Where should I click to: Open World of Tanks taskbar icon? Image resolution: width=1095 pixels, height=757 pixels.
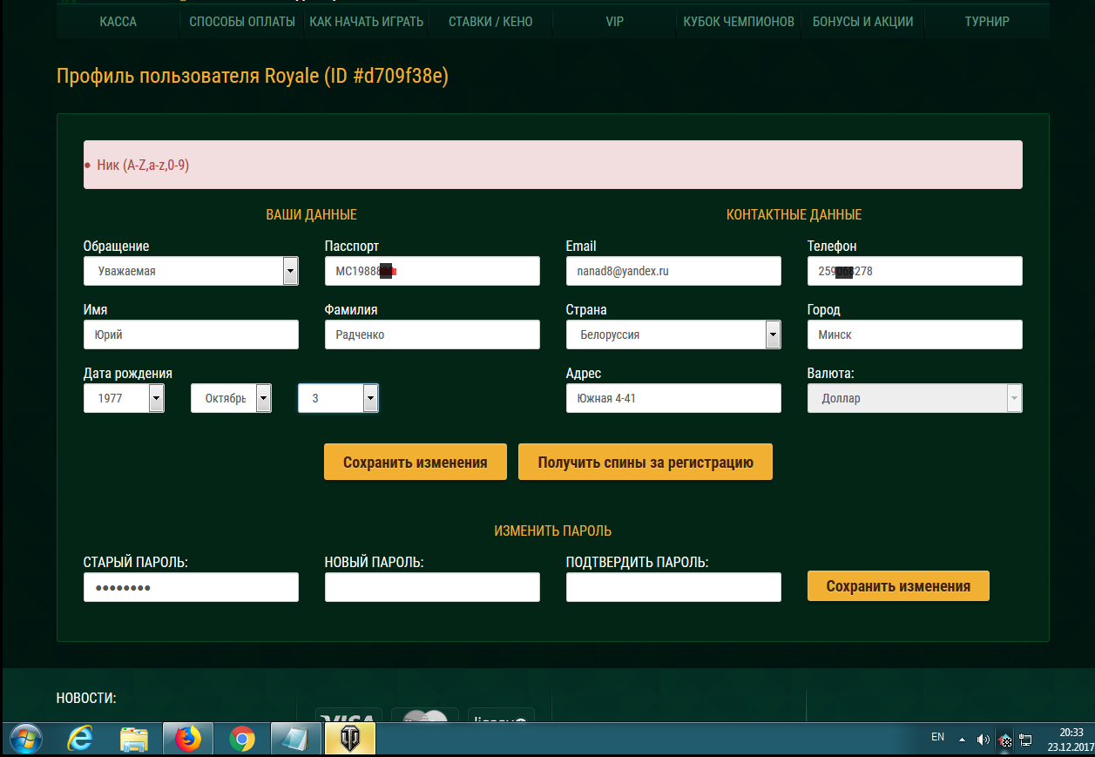(350, 739)
